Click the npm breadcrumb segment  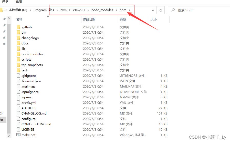(x=123, y=10)
